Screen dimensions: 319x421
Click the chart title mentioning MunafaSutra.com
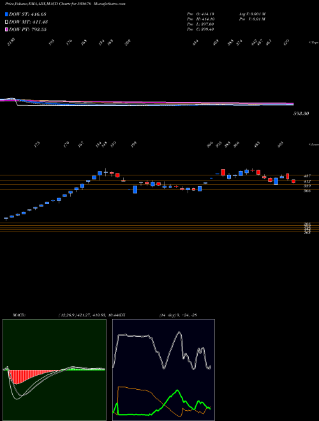(x=65, y=4)
